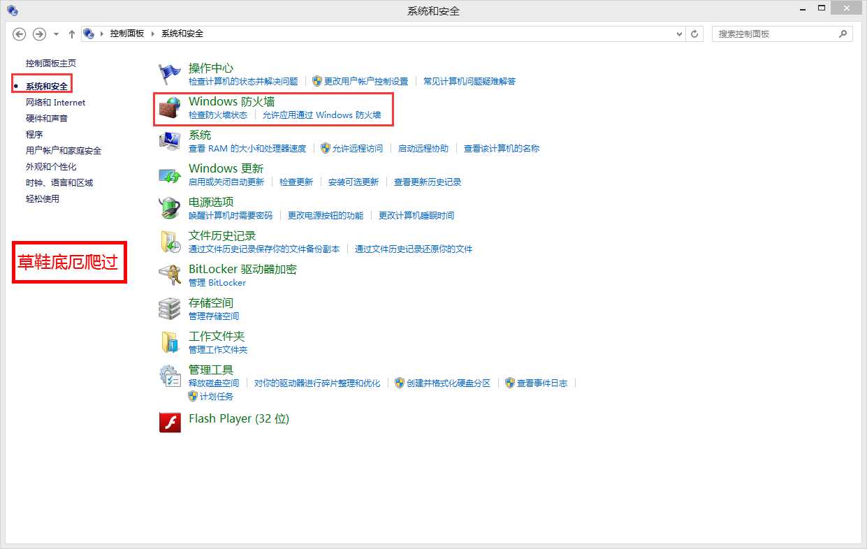Click 控制面板 in the address breadcrumb

[127, 34]
